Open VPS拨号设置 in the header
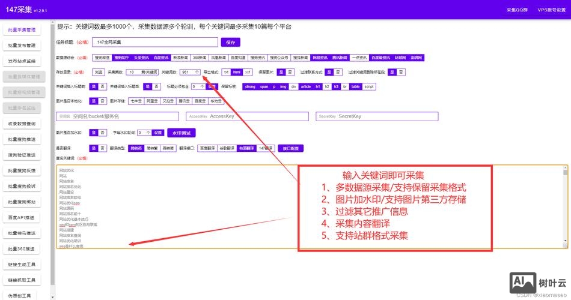The height and width of the screenshot is (300, 571). pyautogui.click(x=551, y=10)
